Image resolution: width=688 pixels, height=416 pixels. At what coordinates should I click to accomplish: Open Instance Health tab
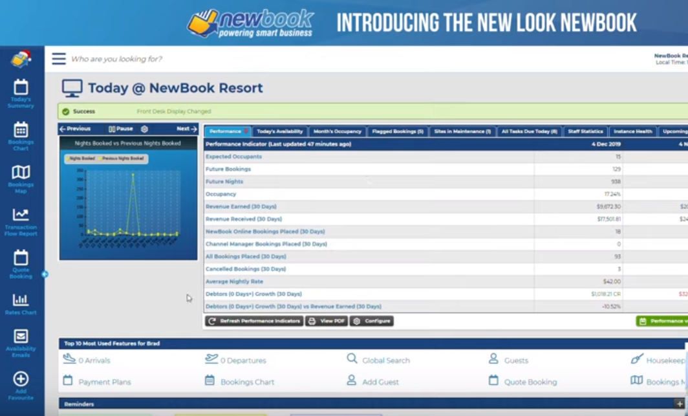(x=632, y=131)
